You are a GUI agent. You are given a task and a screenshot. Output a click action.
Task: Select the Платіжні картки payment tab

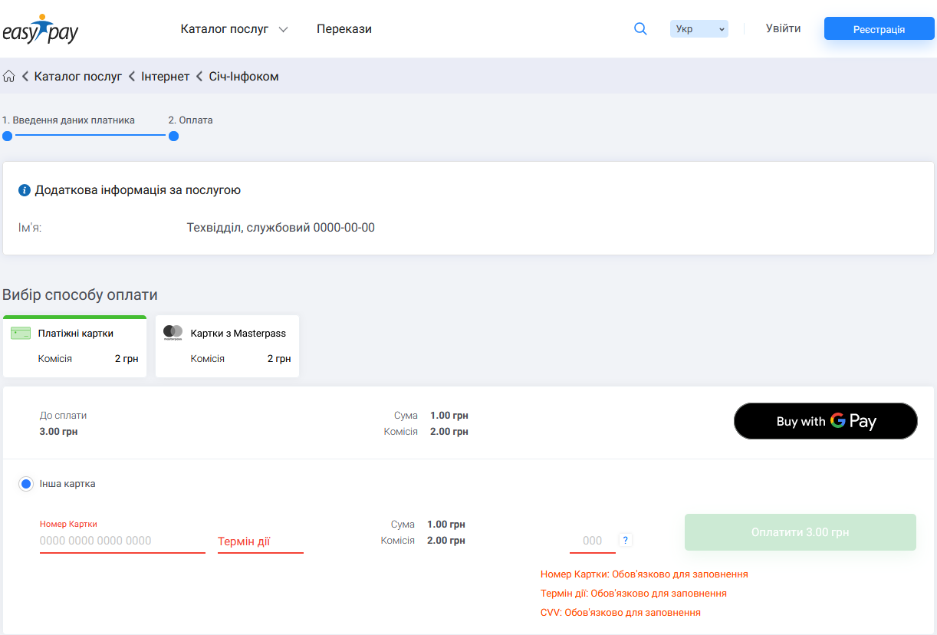pos(74,347)
